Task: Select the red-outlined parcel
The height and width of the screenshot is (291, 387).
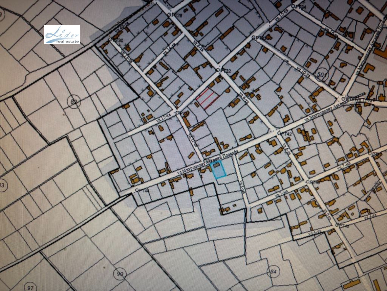Action: coord(207,99)
